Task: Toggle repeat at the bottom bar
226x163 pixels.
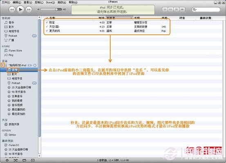Action: [24, 160]
